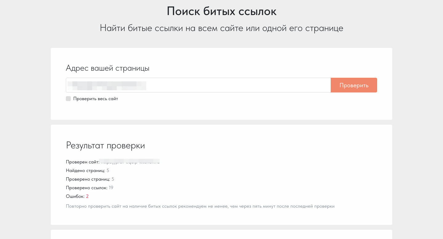
Task: Click the "Результат проверки" section heading
Action: pos(105,145)
